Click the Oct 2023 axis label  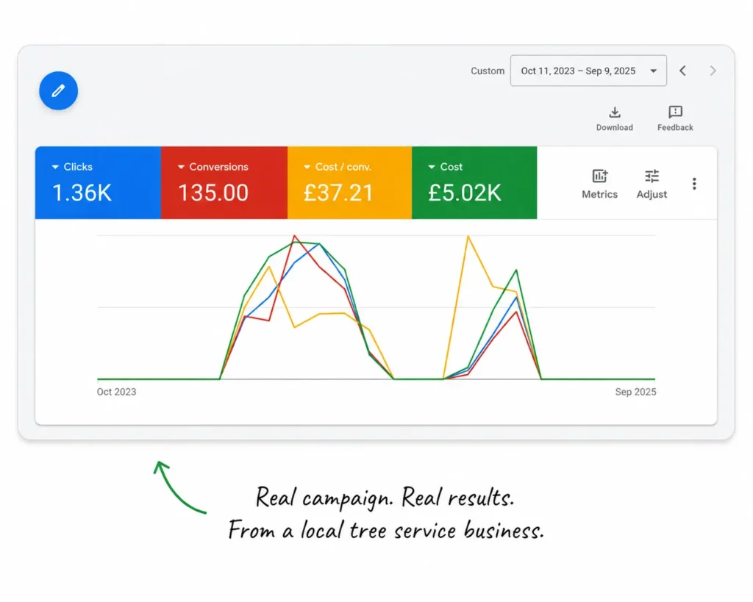[117, 392]
